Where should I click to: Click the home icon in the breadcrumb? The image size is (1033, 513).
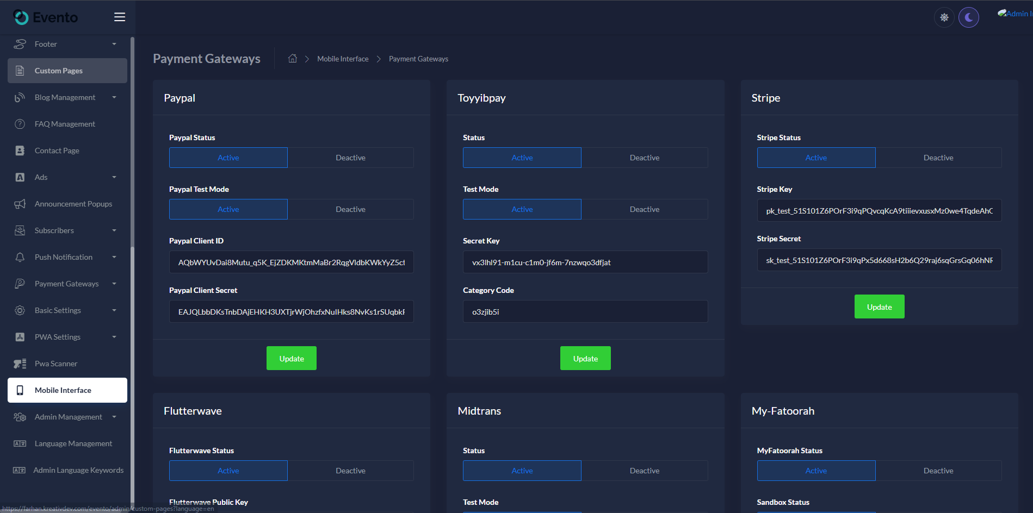coord(292,58)
